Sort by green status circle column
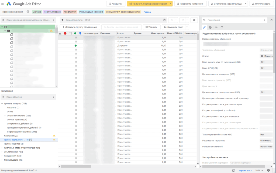The width and height of the screenshot is (276, 173). click(75, 33)
